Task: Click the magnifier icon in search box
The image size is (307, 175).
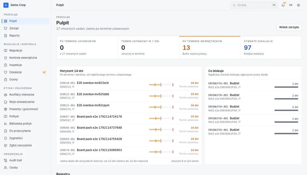Action: 234,5
